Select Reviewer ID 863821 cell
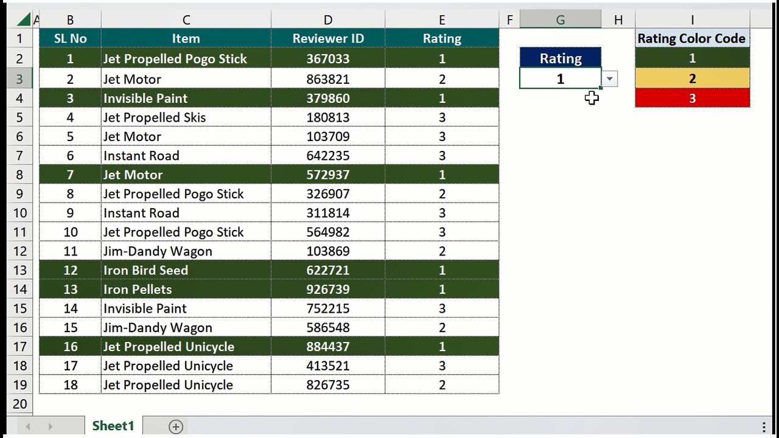The image size is (779, 438). (328, 79)
